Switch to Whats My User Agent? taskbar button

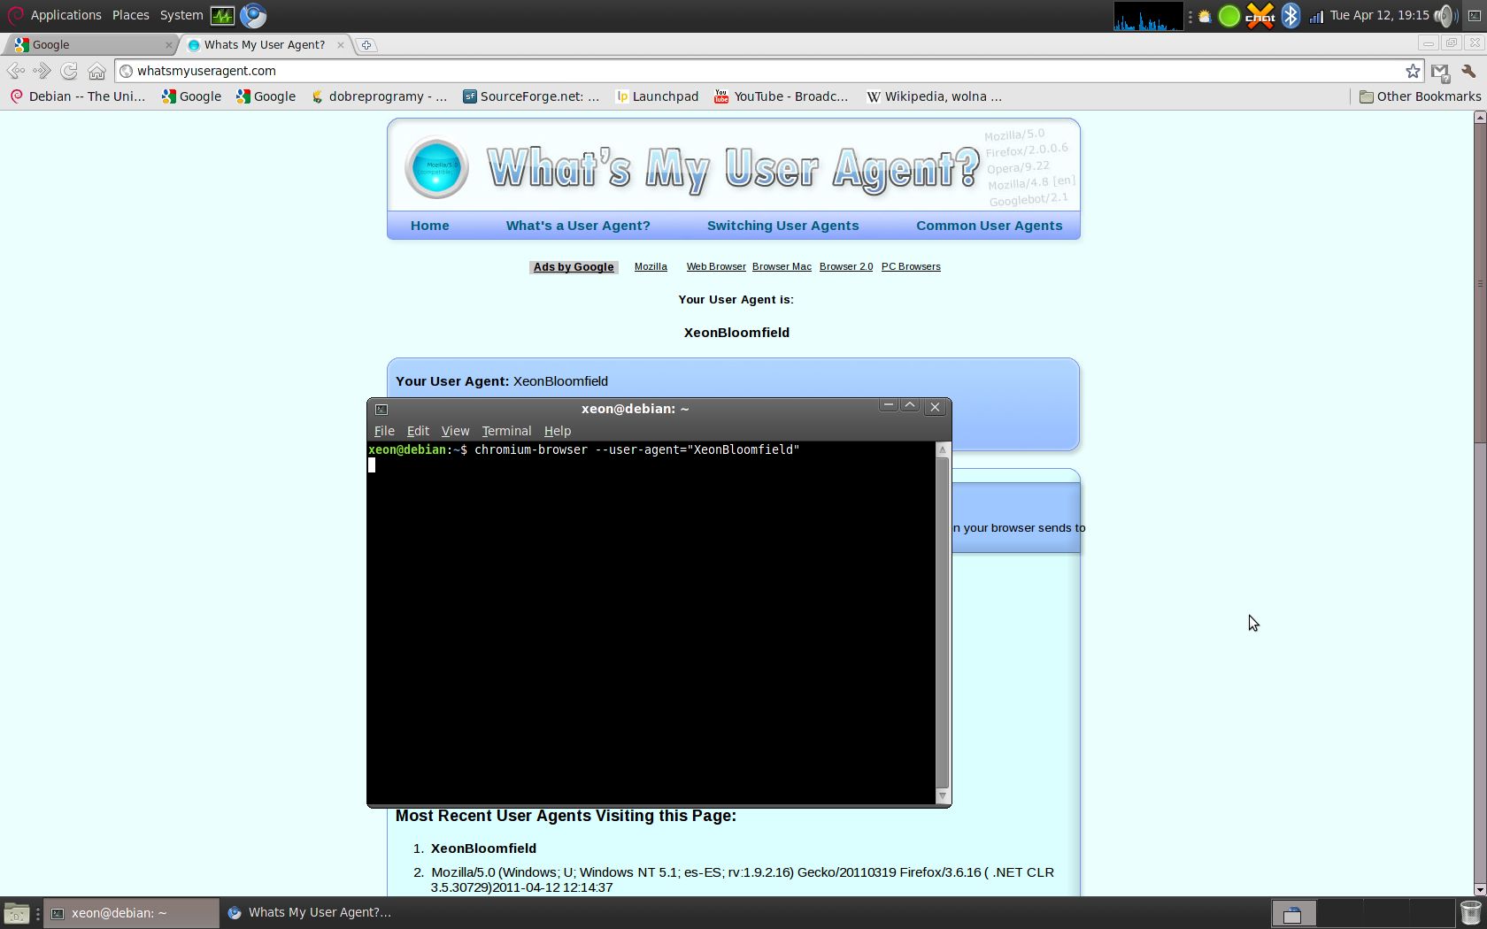(310, 913)
